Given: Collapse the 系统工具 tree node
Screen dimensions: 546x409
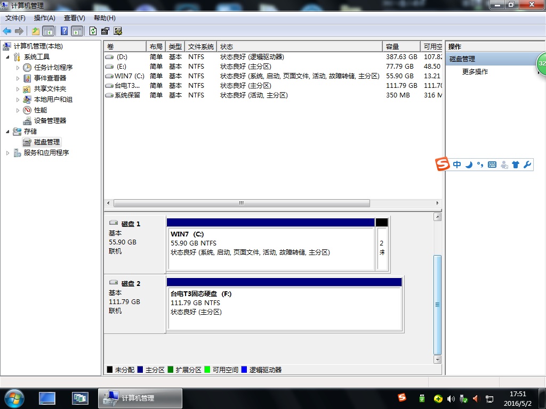Looking at the screenshot, I should pyautogui.click(x=7, y=57).
